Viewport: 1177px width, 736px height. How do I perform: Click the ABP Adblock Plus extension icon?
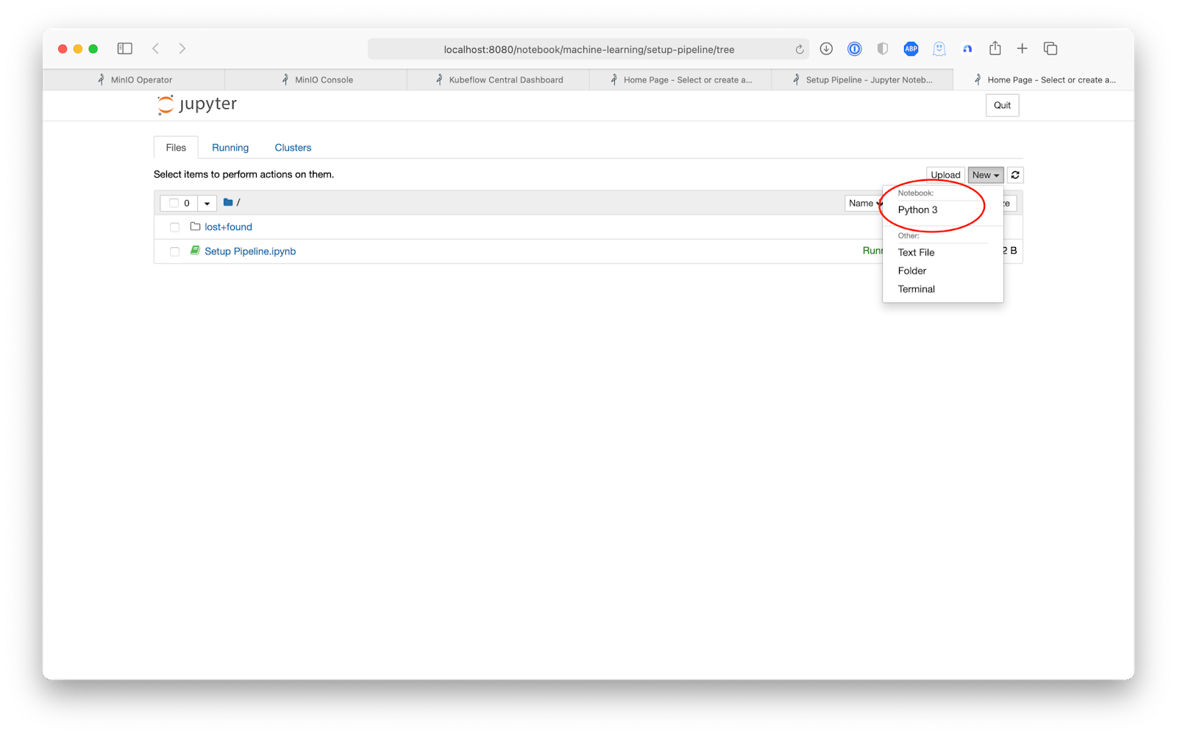point(911,49)
